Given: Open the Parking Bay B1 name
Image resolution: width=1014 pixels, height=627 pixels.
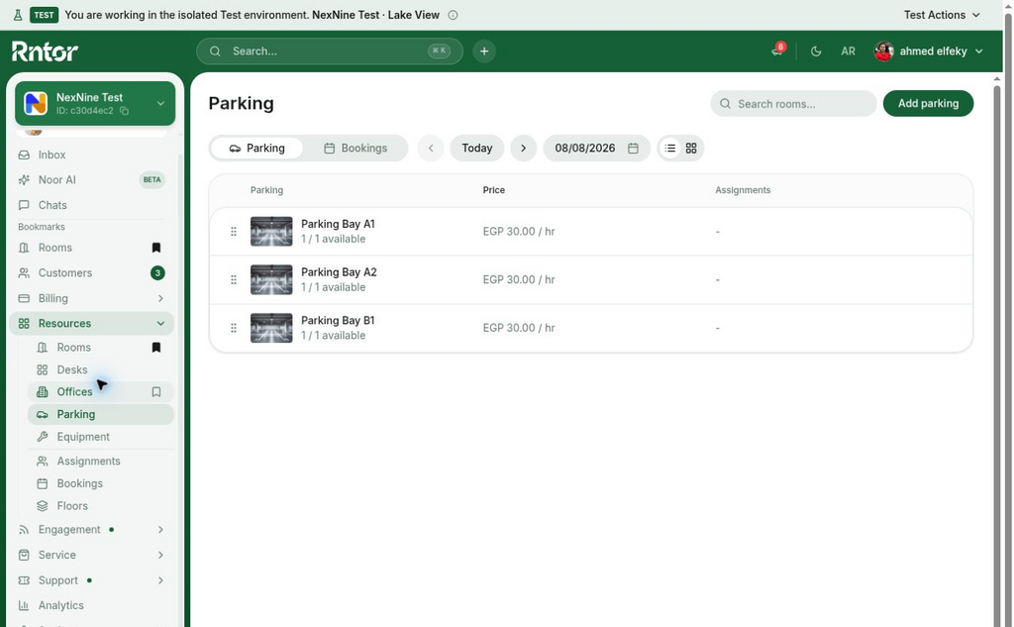Looking at the screenshot, I should tap(338, 320).
